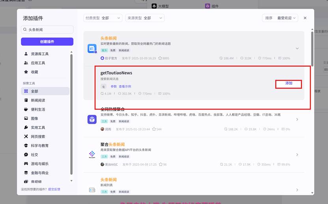The height and width of the screenshot is (204, 328).
Task: Select the 资源库工具 person icon
Action: tap(26, 54)
